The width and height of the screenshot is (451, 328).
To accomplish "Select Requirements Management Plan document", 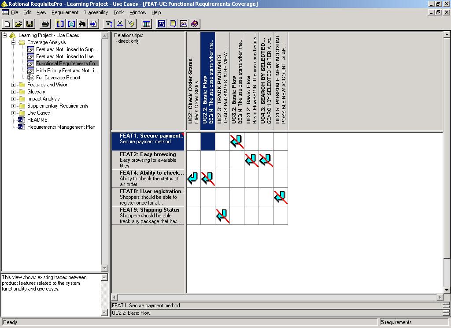I will (x=61, y=127).
